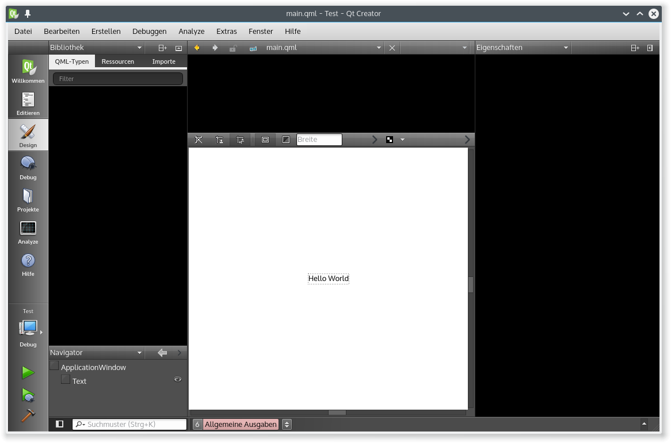The height and width of the screenshot is (443, 671).
Task: Open the Willkommen mode
Action: pyautogui.click(x=28, y=71)
